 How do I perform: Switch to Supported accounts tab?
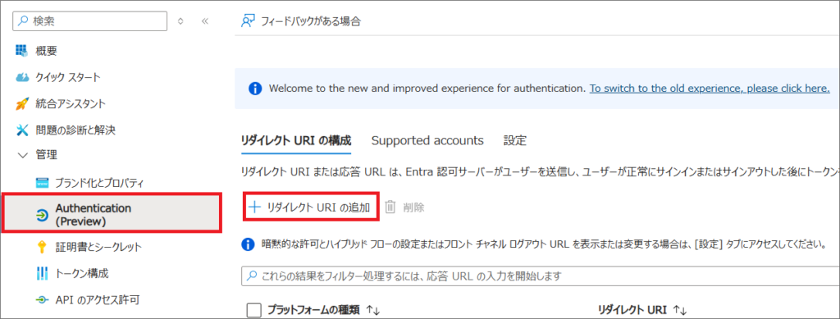[x=427, y=141]
